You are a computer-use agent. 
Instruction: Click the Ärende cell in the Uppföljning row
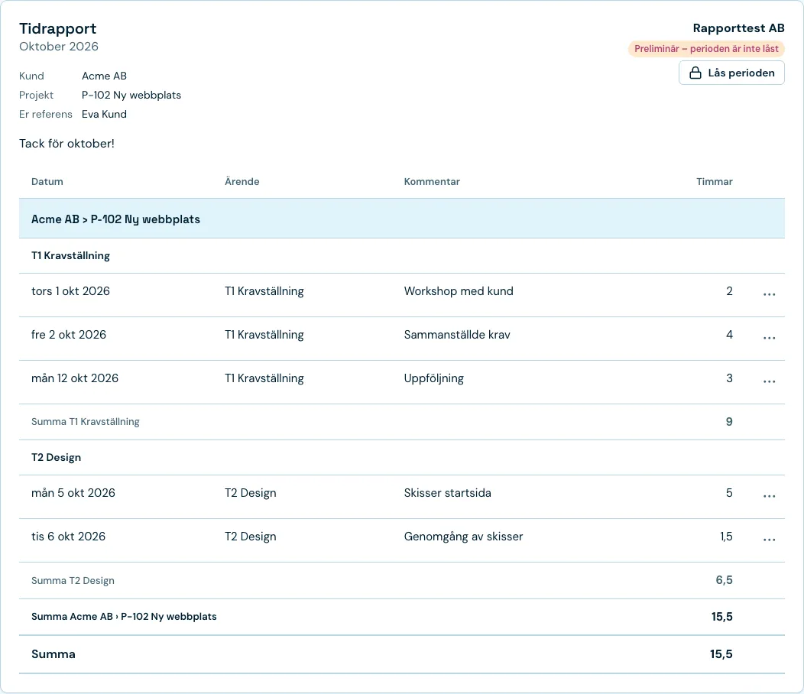pos(264,378)
